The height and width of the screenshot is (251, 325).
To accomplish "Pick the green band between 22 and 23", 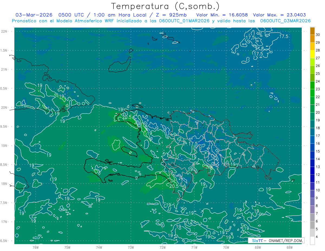I will [x=312, y=93].
